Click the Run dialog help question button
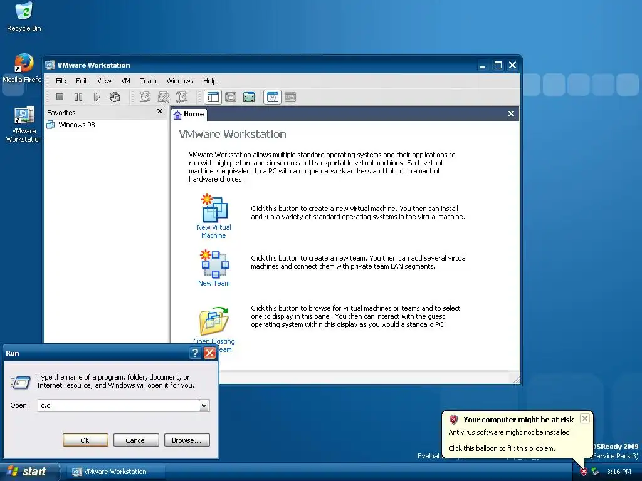This screenshot has width=642, height=481. (196, 353)
